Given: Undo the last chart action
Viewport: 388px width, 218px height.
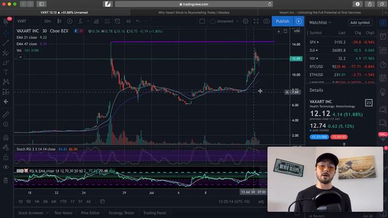Looking at the screenshot, I should click(x=138, y=22).
